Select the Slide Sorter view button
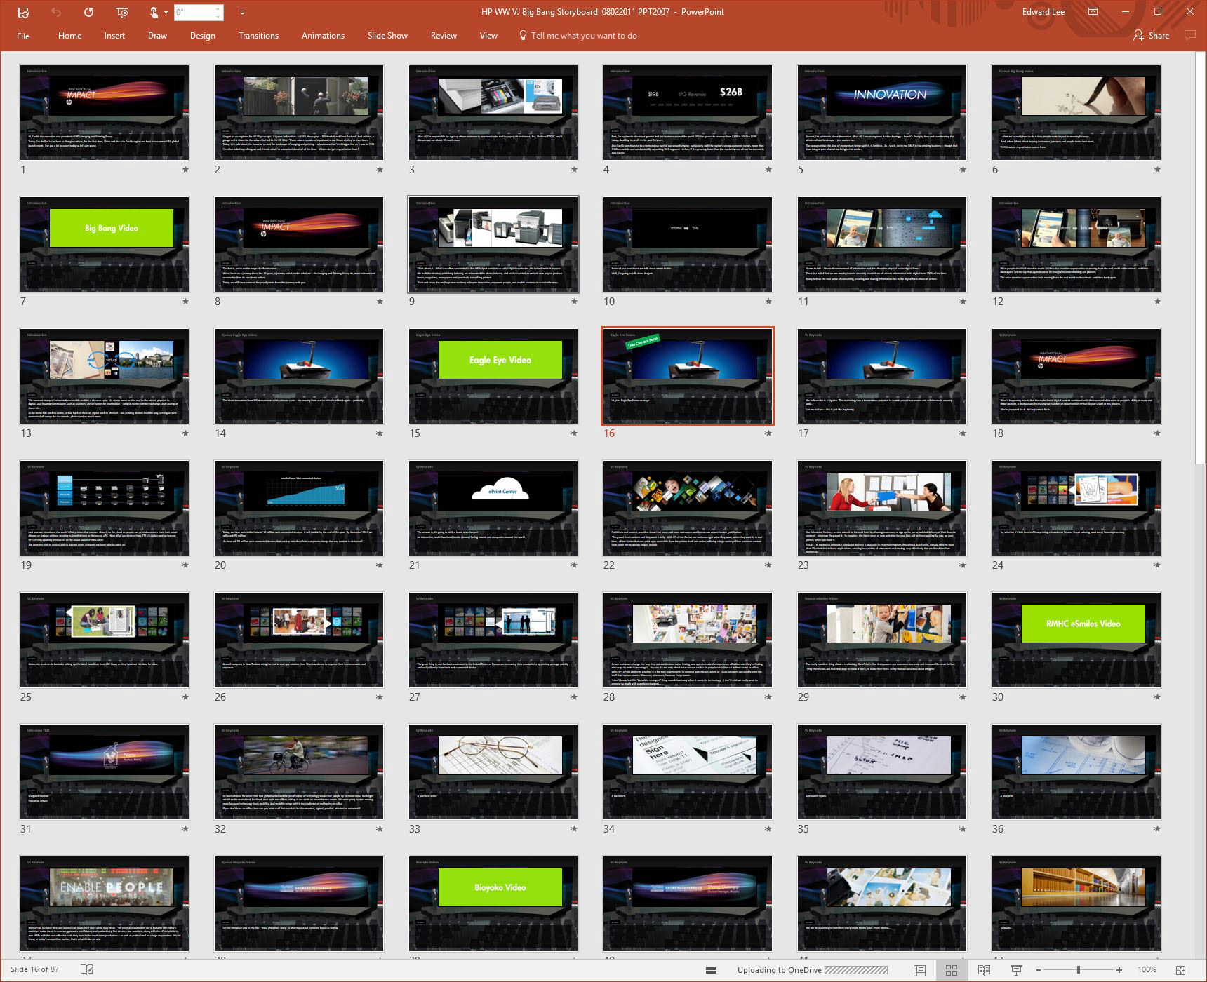The height and width of the screenshot is (982, 1207). tap(952, 970)
